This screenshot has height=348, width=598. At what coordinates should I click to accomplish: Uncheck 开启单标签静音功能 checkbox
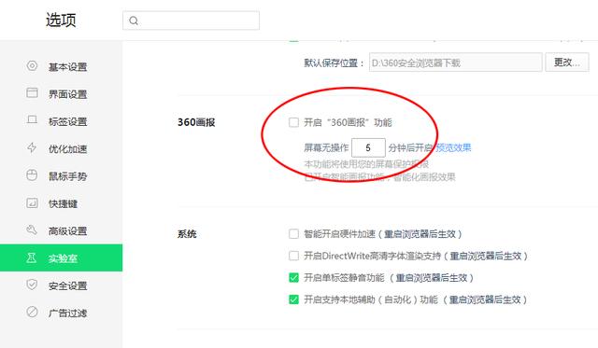(293, 278)
